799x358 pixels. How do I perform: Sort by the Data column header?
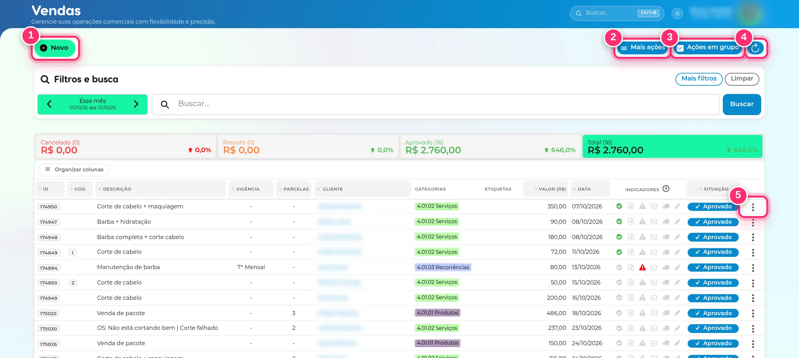(x=590, y=189)
